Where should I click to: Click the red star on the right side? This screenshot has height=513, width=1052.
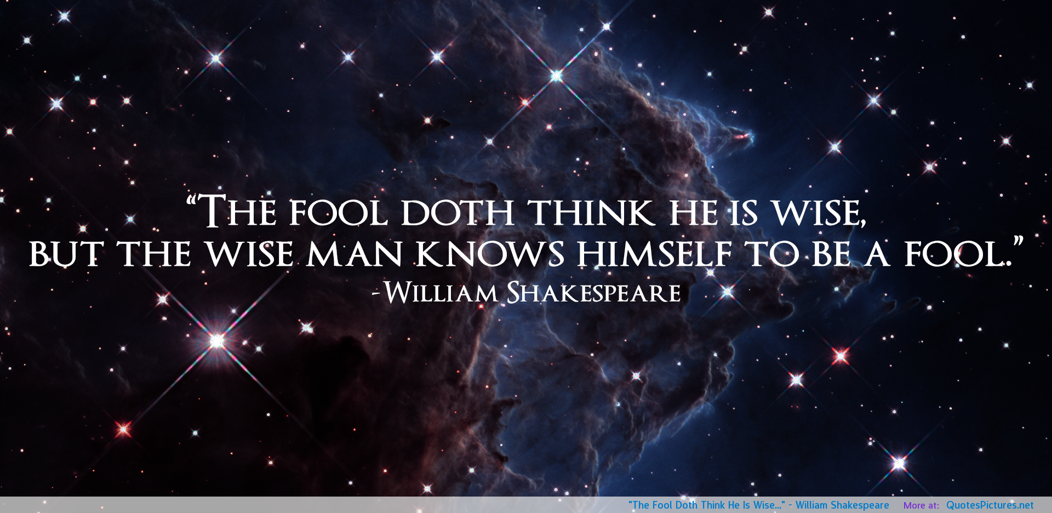[x=841, y=356]
